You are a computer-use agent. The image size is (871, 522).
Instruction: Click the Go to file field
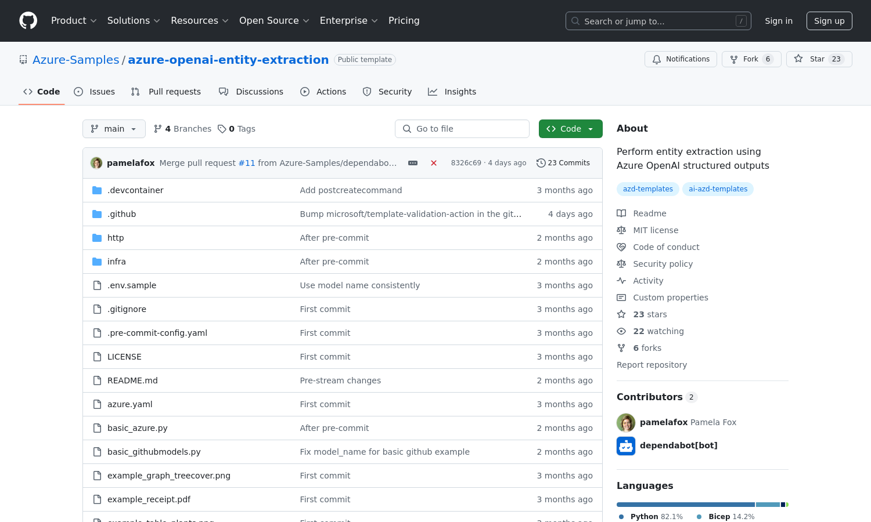click(x=462, y=128)
